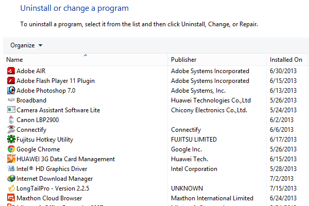Click install date 6/24/2013

coord(283,198)
